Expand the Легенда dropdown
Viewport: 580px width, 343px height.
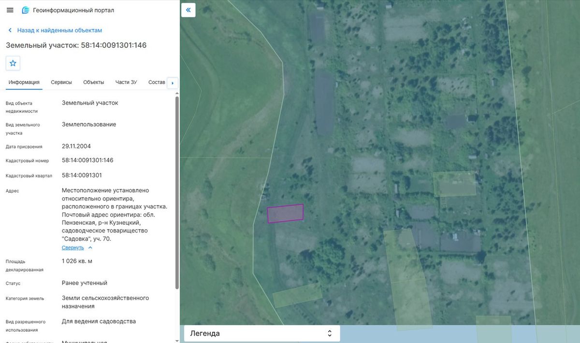click(x=262, y=333)
